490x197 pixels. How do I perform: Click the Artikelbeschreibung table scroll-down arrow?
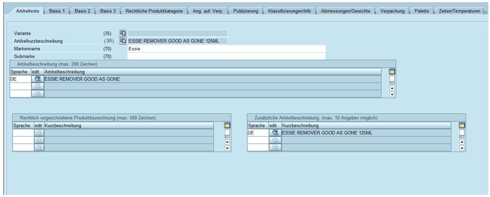click(392, 94)
